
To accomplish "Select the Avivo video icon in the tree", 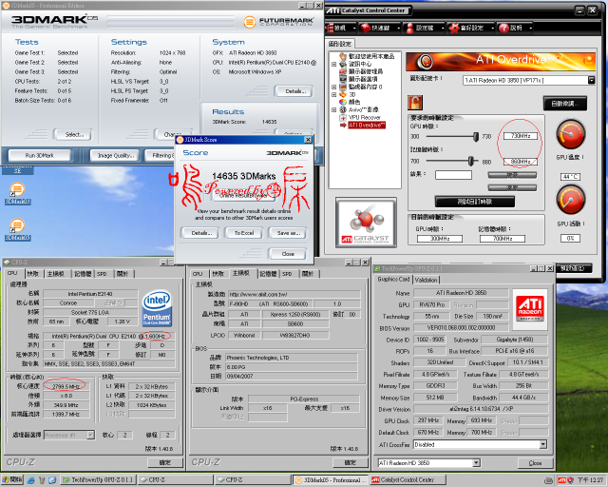I will (x=343, y=110).
